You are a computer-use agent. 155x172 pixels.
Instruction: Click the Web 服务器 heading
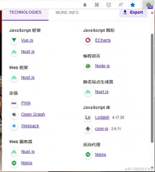(x=21, y=142)
